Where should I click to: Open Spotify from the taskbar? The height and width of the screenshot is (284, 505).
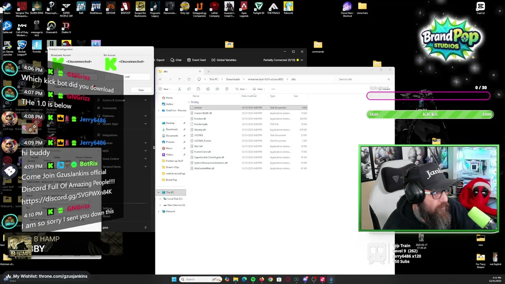point(253,279)
